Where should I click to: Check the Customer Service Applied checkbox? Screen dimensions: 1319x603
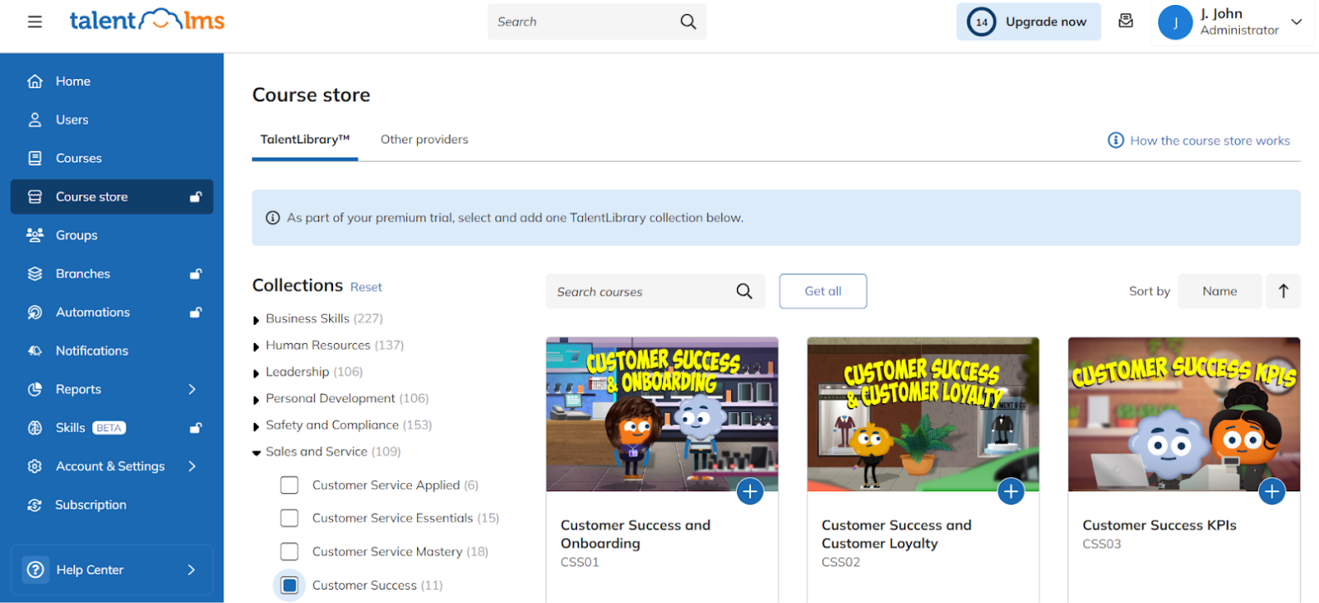point(289,485)
